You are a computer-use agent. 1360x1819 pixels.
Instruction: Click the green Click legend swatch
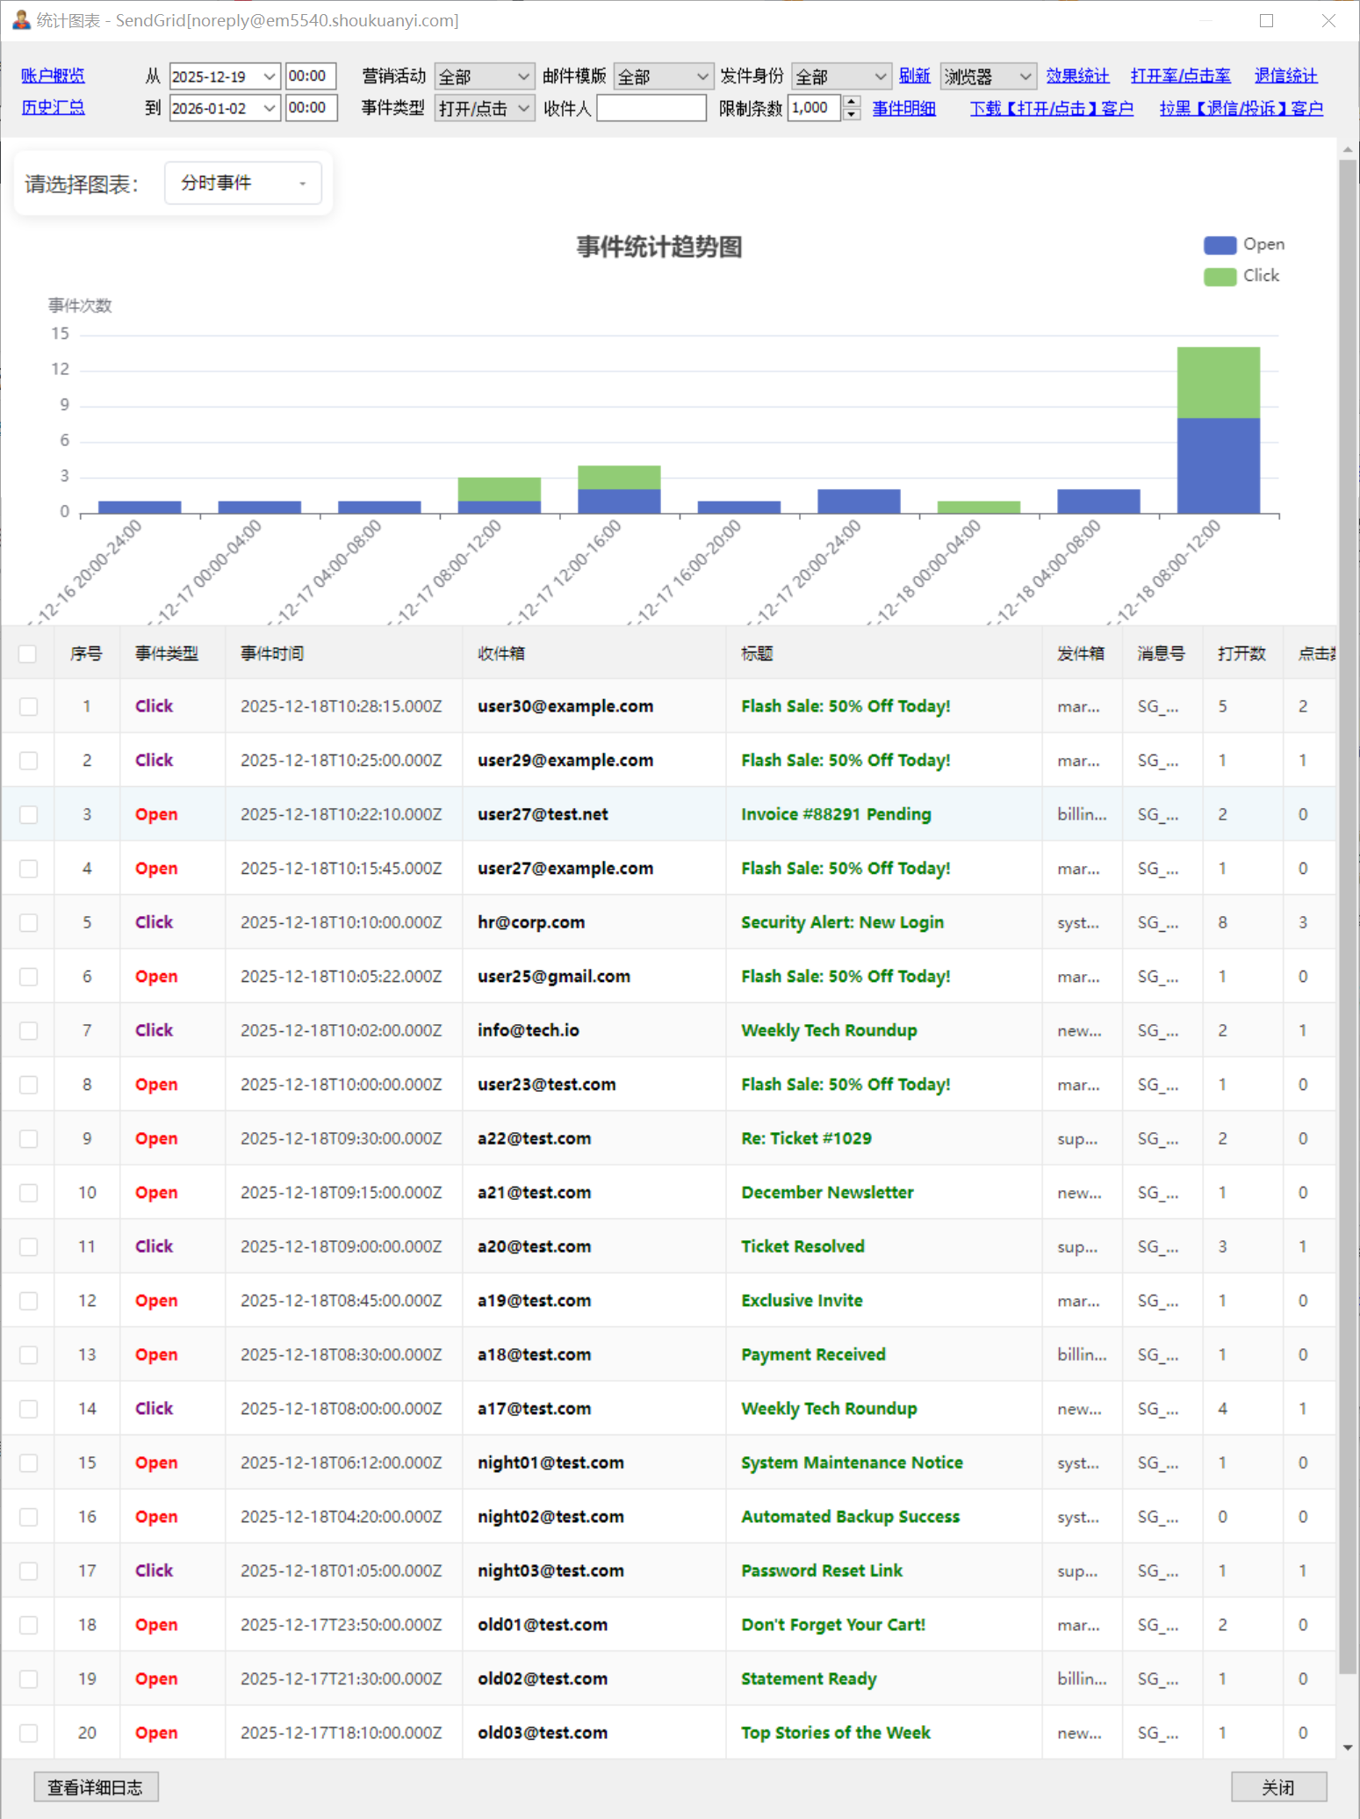1220,277
